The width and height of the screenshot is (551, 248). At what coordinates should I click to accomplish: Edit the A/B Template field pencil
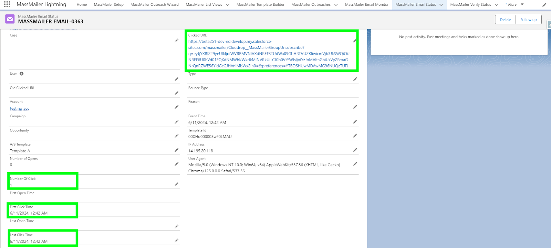(x=177, y=150)
